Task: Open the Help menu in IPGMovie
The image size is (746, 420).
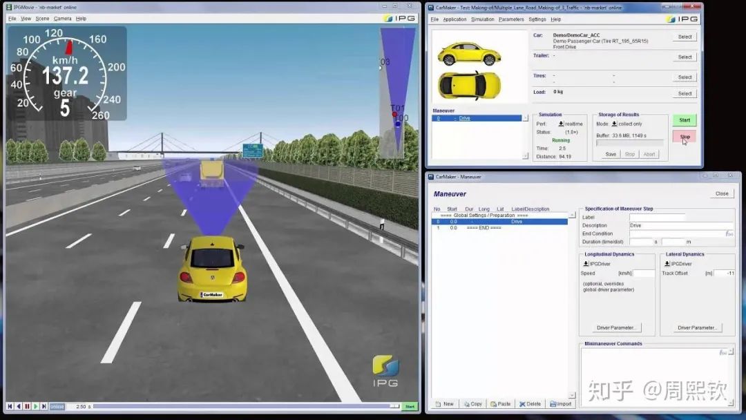Action: [x=81, y=19]
